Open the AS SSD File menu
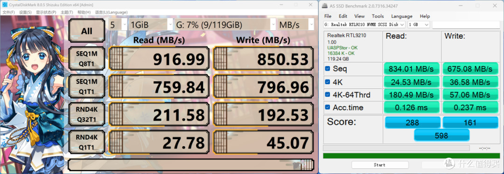The width and height of the screenshot is (504, 174). pyautogui.click(x=328, y=16)
